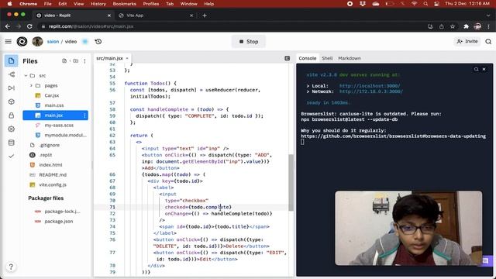Screen dimensions: 496x279
Task: Open a new Chrome tab
Action: 205,15
